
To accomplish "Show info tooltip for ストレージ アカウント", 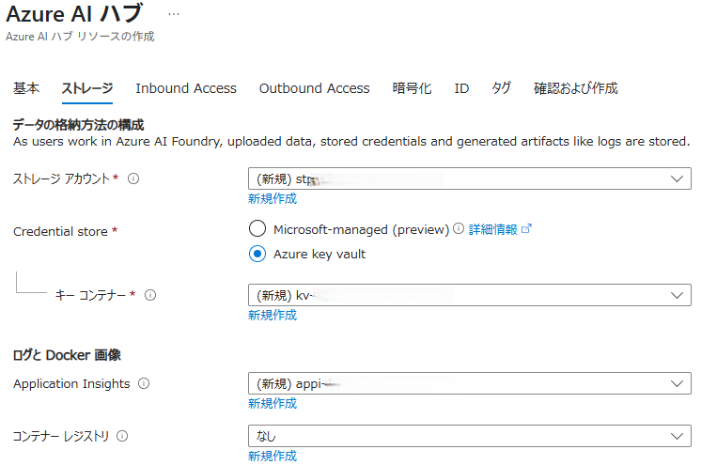I will 133,178.
